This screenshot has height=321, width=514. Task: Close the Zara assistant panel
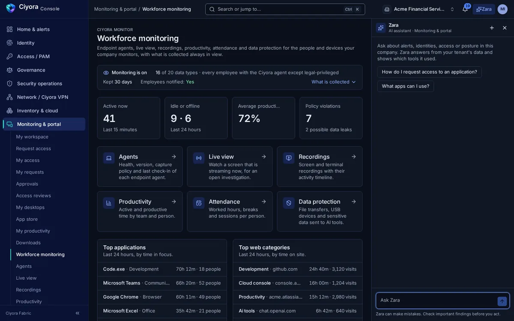pyautogui.click(x=505, y=28)
